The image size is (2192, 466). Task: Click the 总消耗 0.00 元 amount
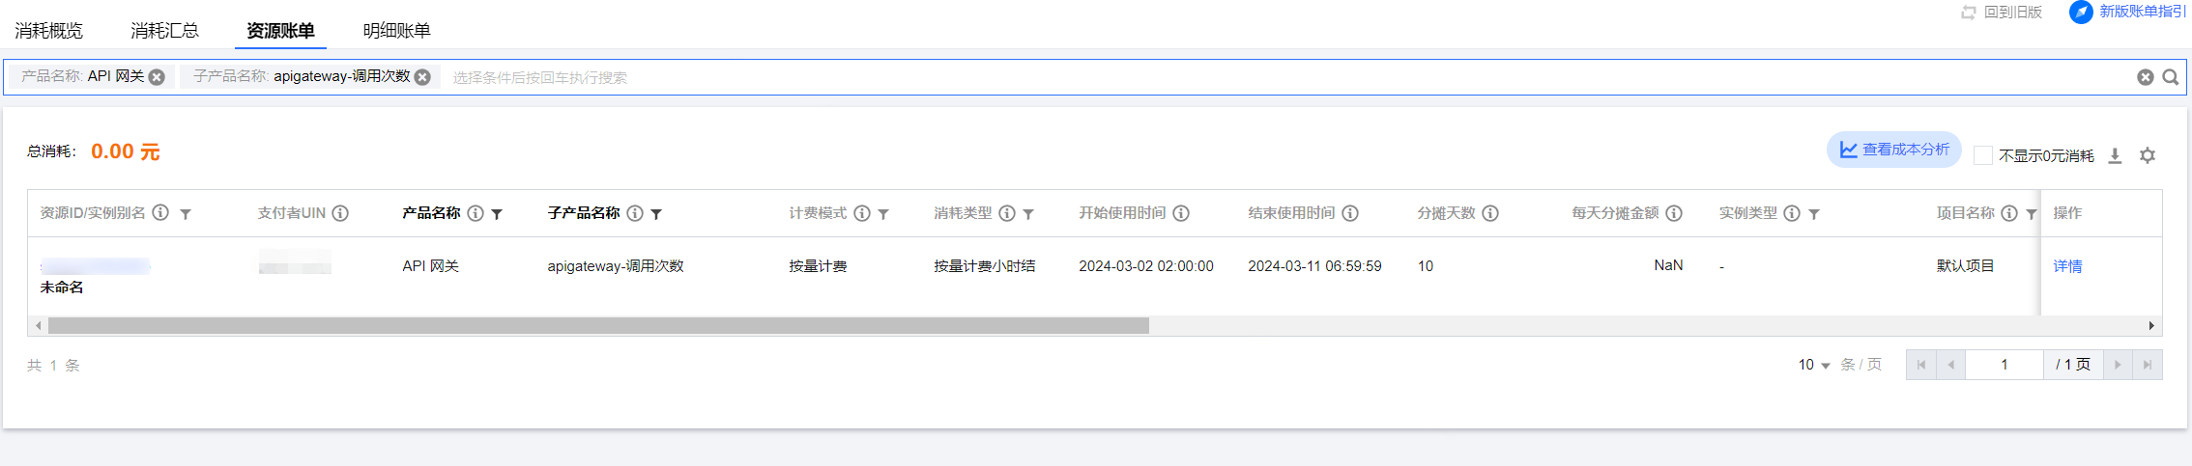pyautogui.click(x=126, y=151)
